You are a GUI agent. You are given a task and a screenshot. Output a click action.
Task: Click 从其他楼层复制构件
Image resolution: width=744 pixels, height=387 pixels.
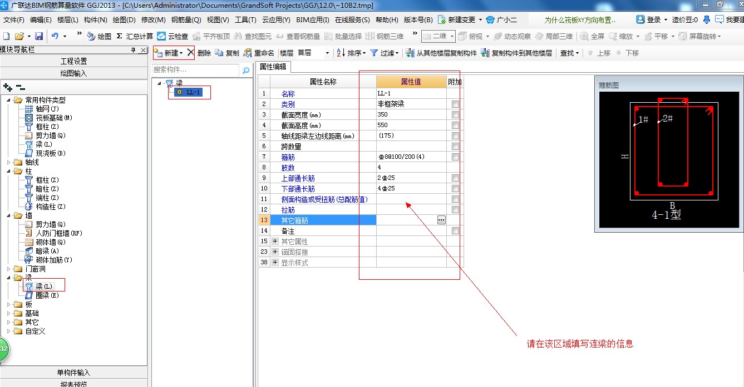click(x=441, y=53)
